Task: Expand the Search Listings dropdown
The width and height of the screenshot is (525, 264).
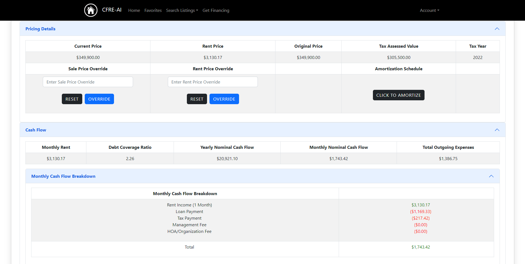Action: pos(182,10)
